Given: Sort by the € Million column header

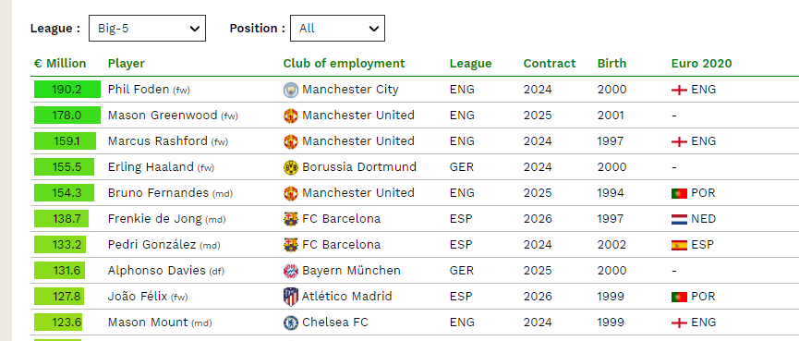Looking at the screenshot, I should (60, 63).
